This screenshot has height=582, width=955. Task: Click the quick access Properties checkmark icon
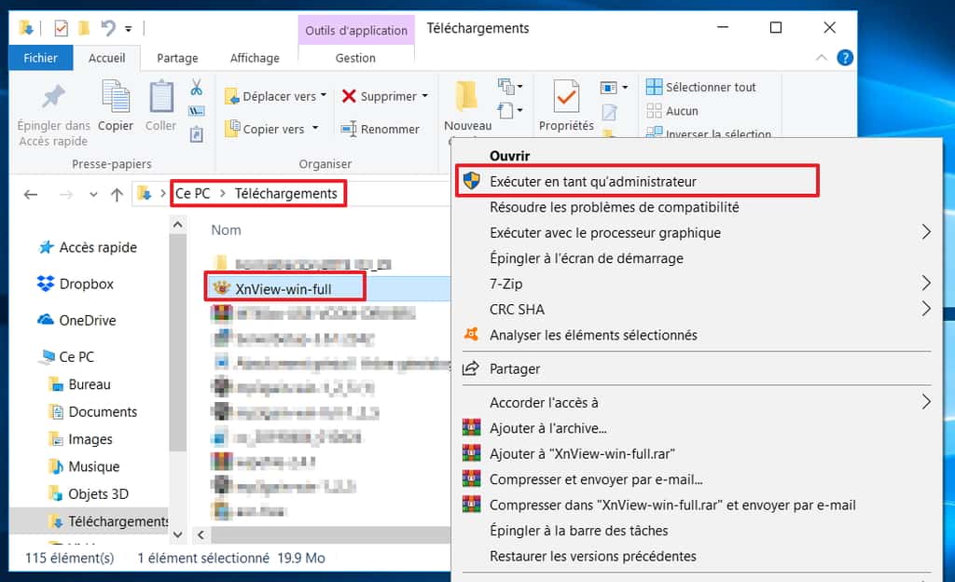(x=61, y=28)
